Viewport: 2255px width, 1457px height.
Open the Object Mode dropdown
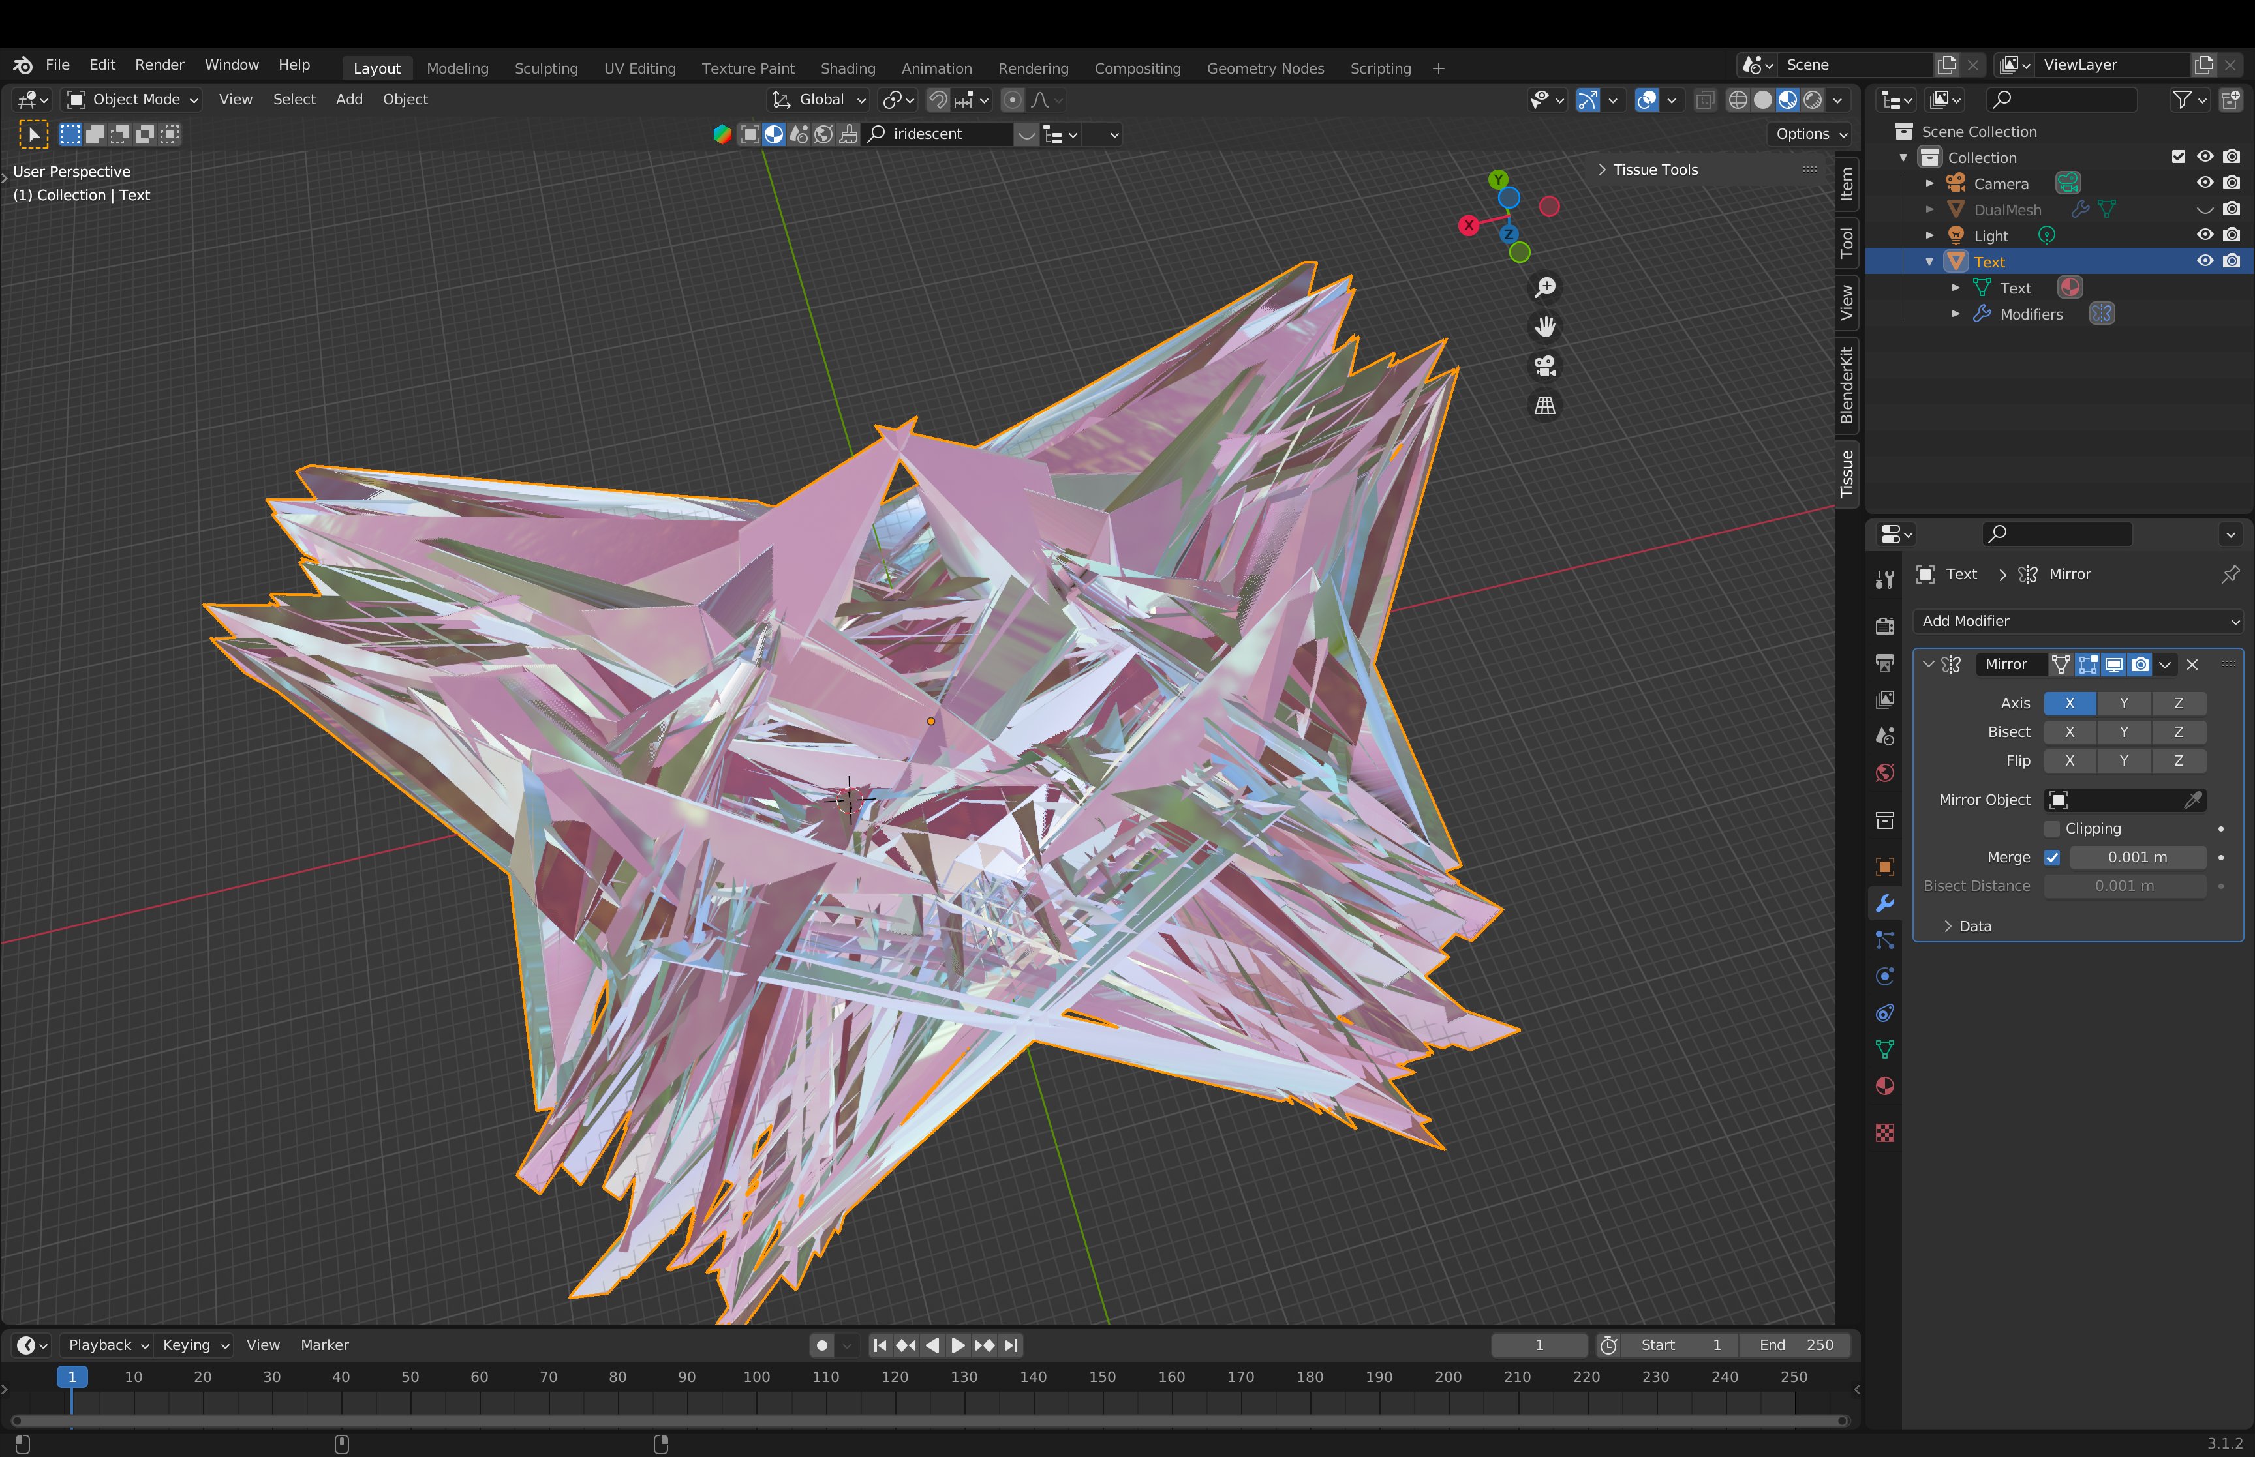(132, 99)
